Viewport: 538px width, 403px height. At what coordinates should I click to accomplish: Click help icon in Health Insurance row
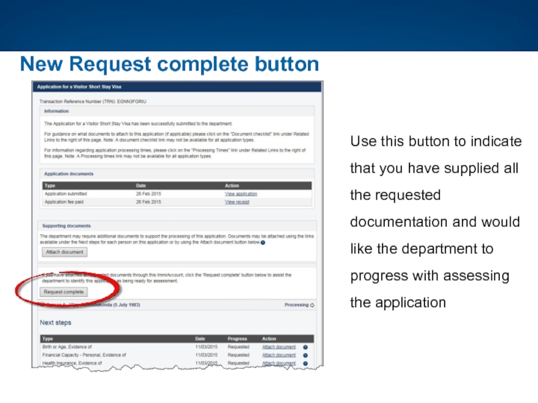point(305,363)
